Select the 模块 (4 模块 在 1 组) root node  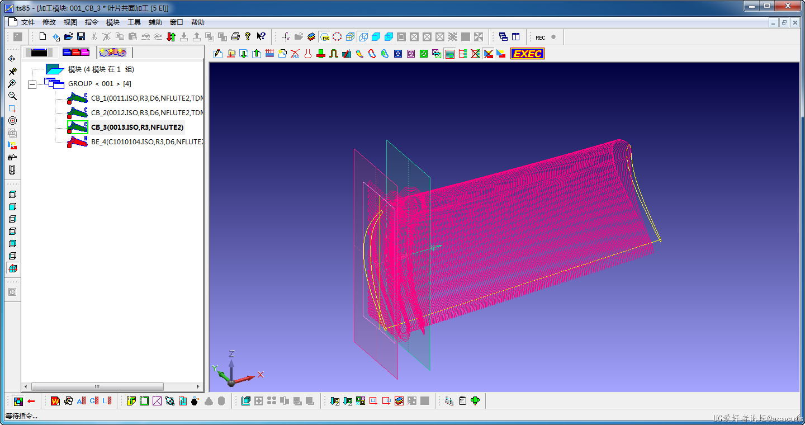(101, 69)
